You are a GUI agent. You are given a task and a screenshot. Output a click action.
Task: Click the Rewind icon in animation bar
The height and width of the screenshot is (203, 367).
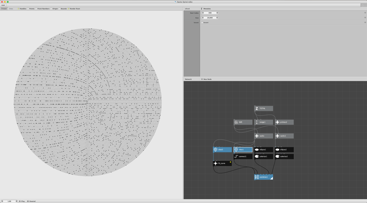click(28, 201)
